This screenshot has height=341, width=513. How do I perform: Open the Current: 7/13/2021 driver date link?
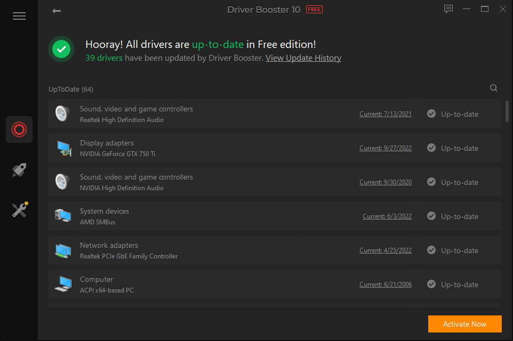(385, 113)
